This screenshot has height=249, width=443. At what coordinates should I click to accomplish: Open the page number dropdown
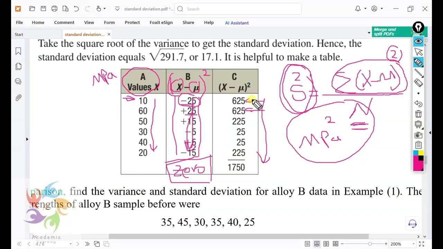70,244
